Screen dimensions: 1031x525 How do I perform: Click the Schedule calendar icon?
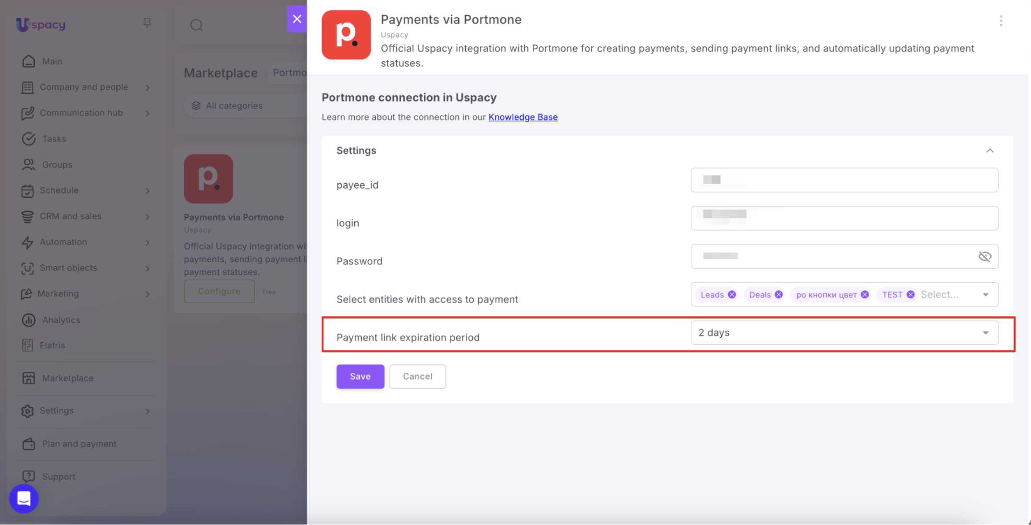pos(27,190)
